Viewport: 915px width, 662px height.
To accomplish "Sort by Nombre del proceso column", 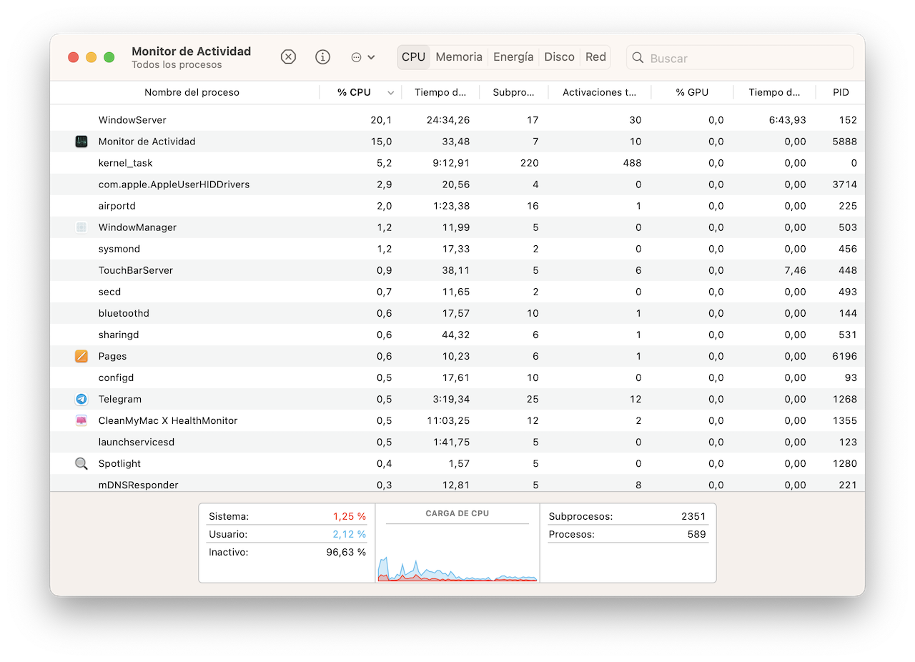I will [192, 92].
